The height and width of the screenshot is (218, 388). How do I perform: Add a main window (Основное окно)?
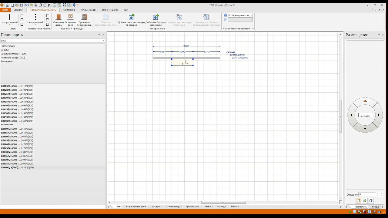click(70, 20)
